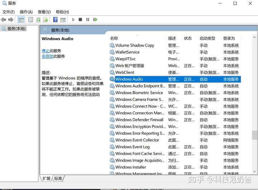Click the gear icon of WalletService

[112, 52]
